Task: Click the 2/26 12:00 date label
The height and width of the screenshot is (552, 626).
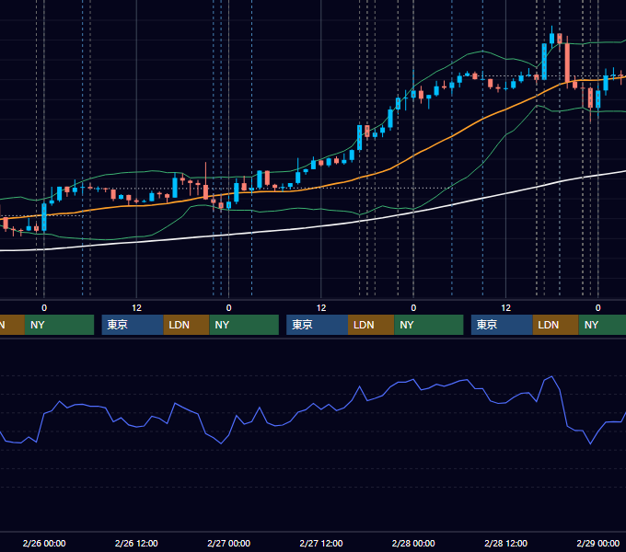Action: [x=136, y=543]
